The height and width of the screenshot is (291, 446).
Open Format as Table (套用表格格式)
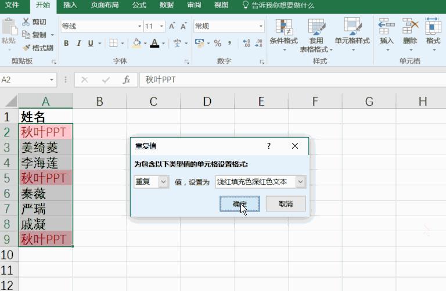pos(316,35)
